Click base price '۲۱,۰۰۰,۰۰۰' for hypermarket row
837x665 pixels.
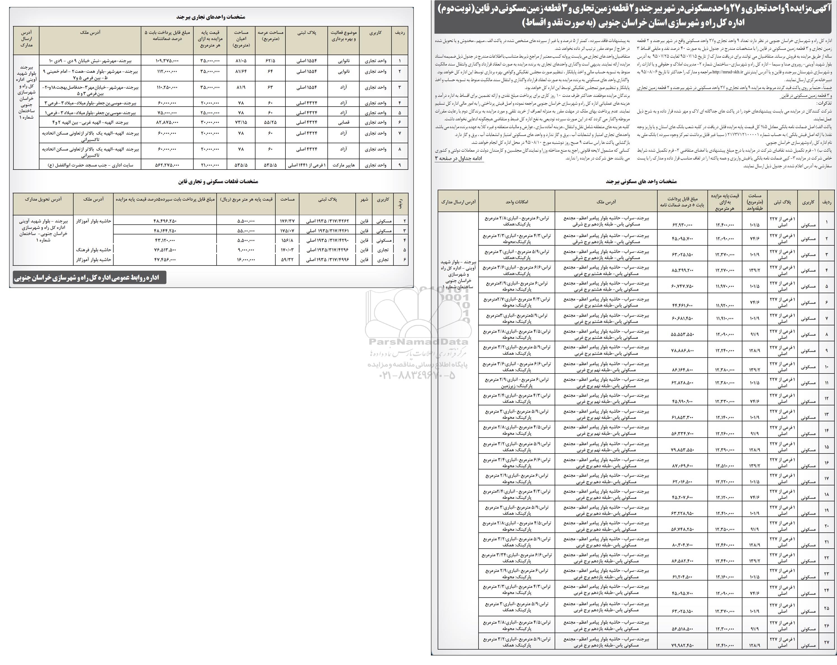(210, 165)
